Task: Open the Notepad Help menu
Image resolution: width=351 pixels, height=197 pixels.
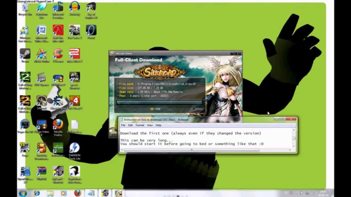Action: (x=158, y=125)
